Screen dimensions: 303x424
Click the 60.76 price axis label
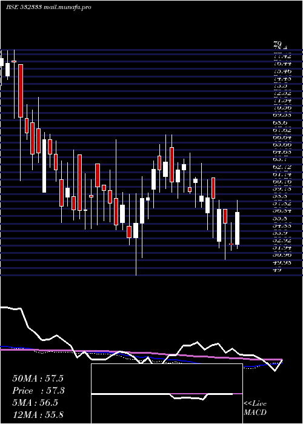(282, 182)
